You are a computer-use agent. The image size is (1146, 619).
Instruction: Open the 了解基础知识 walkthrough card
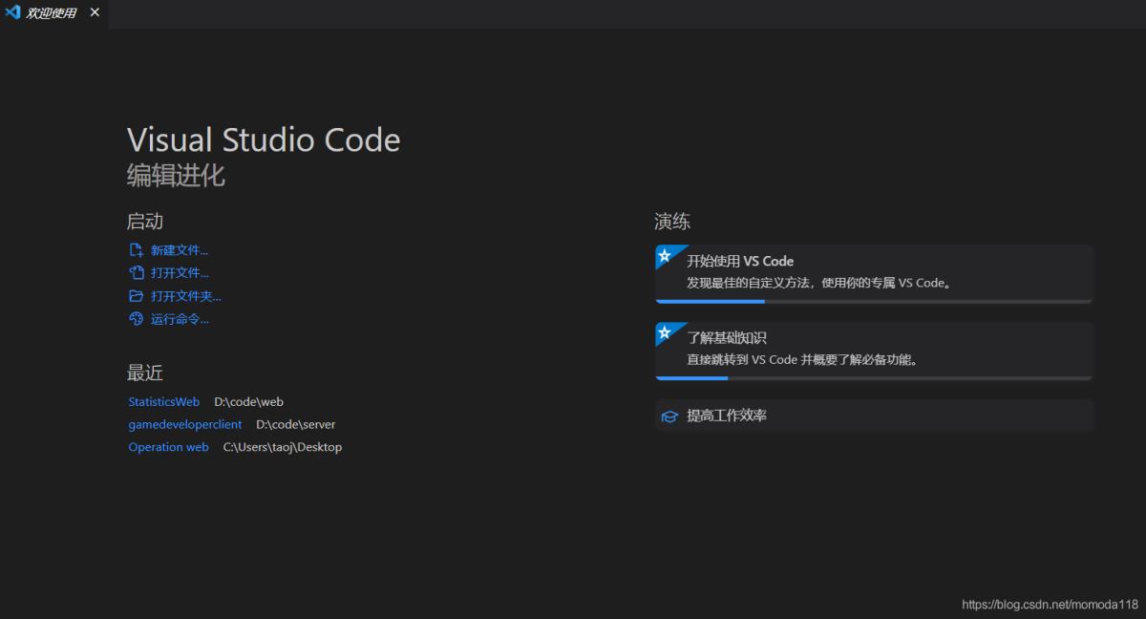[874, 349]
